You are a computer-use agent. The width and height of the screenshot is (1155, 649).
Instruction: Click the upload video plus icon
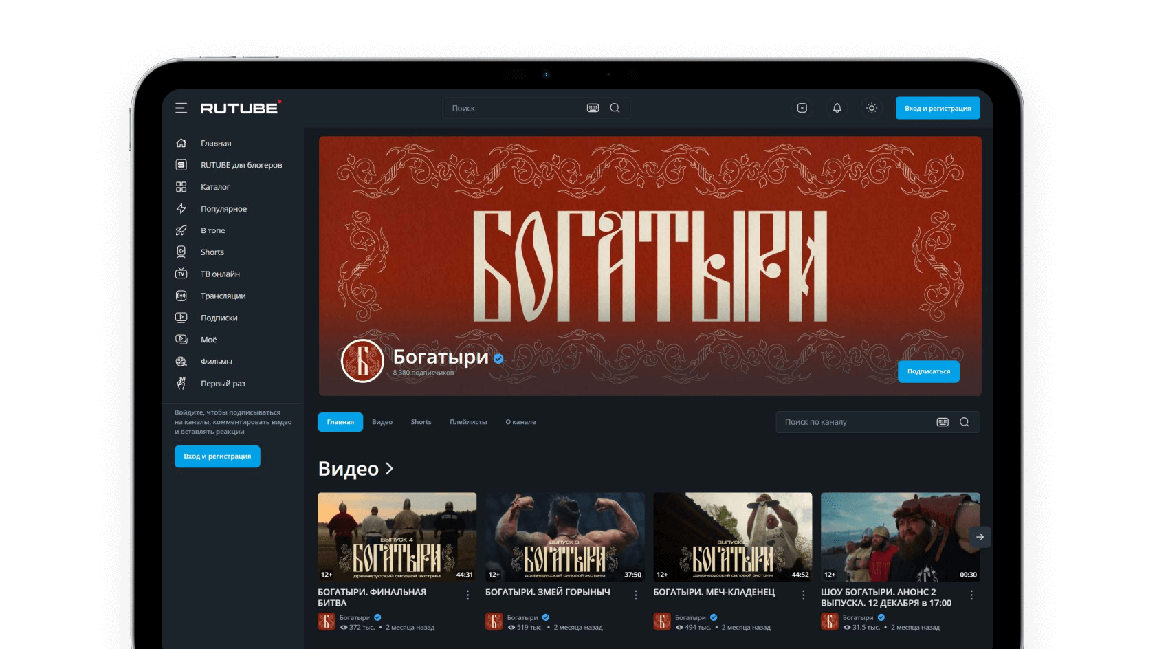pos(802,108)
